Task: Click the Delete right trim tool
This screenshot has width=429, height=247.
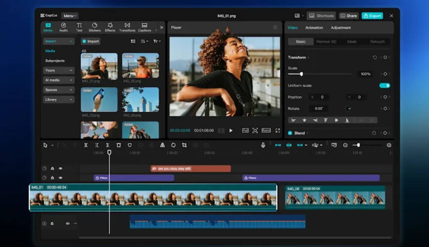Action: coord(108,145)
